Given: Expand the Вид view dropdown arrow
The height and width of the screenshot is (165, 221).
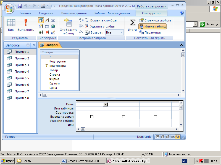Looking at the screenshot, I should pos(11,33).
